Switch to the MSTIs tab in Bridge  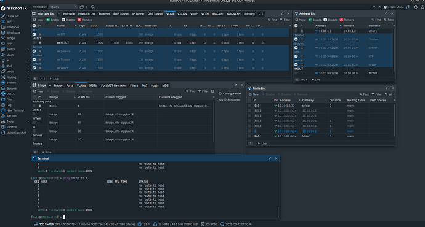tap(93, 85)
